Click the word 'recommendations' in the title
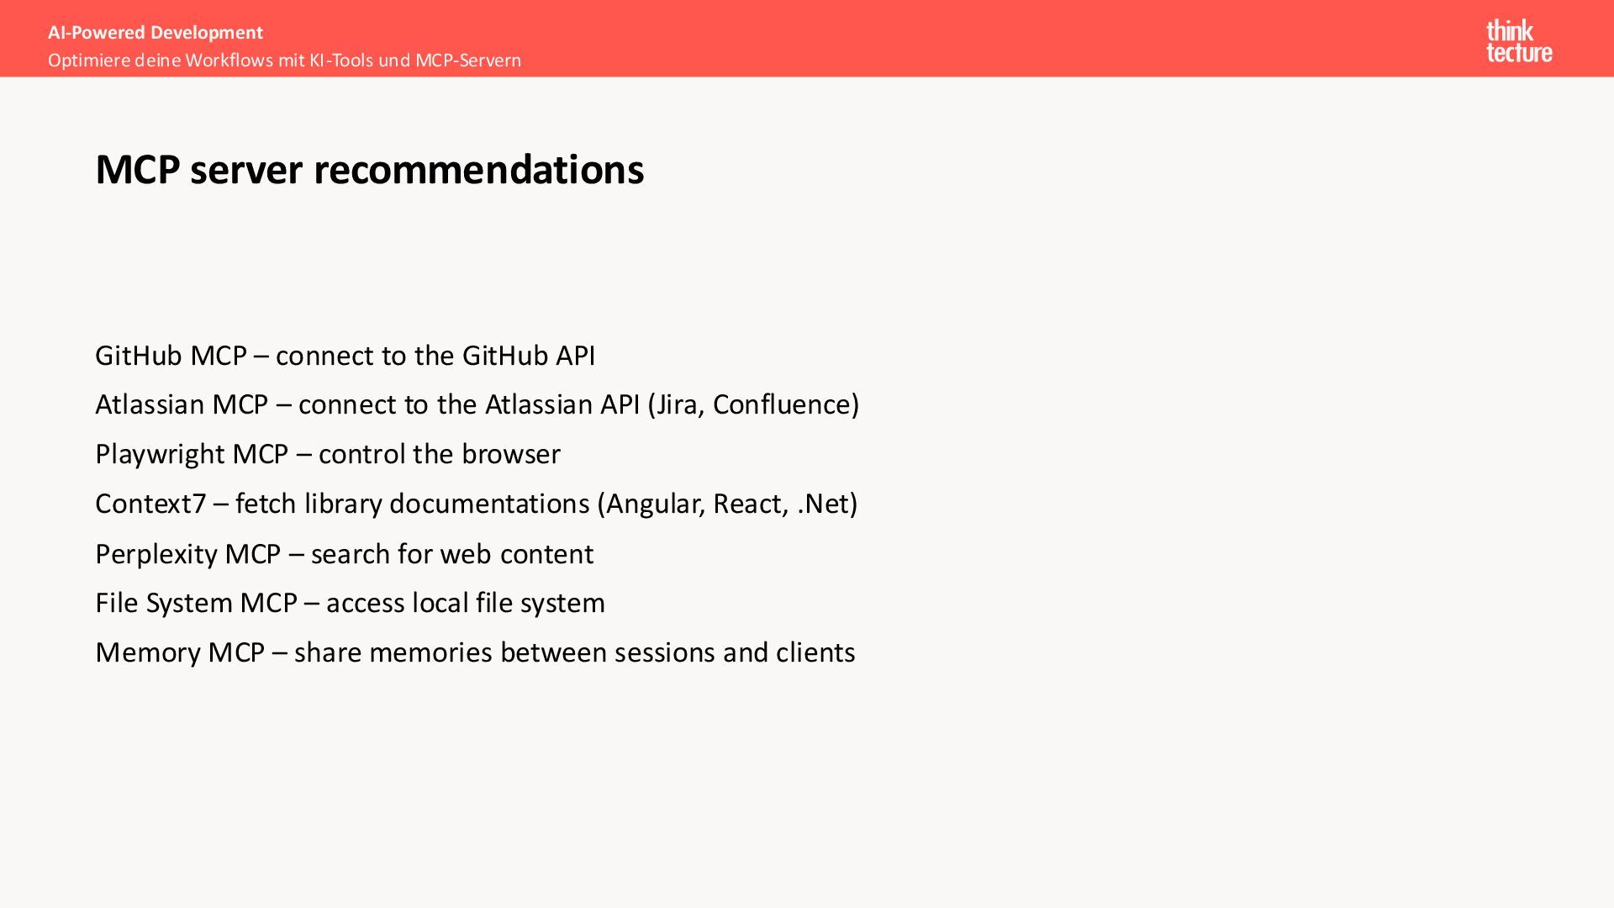The height and width of the screenshot is (908, 1614). [479, 170]
